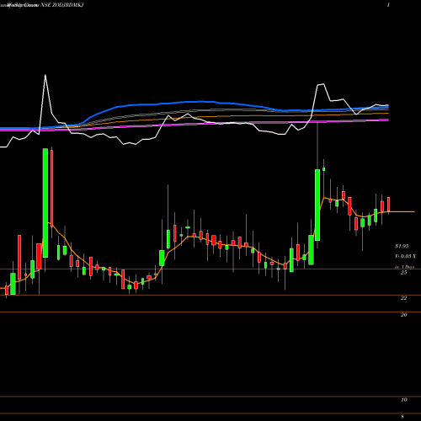This screenshot has width=421, height=421.
Task: Click the 25 price axis label
Action: coord(403,272)
